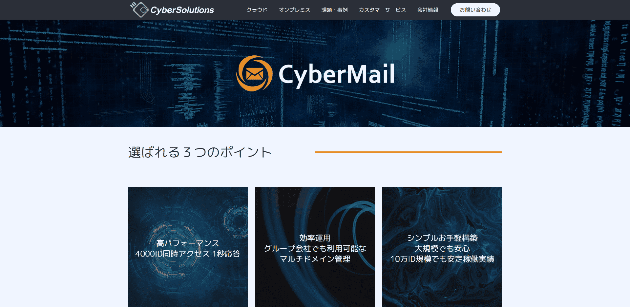This screenshot has width=630, height=307.
Task: Click the お問い合わせ button
Action: (x=475, y=10)
